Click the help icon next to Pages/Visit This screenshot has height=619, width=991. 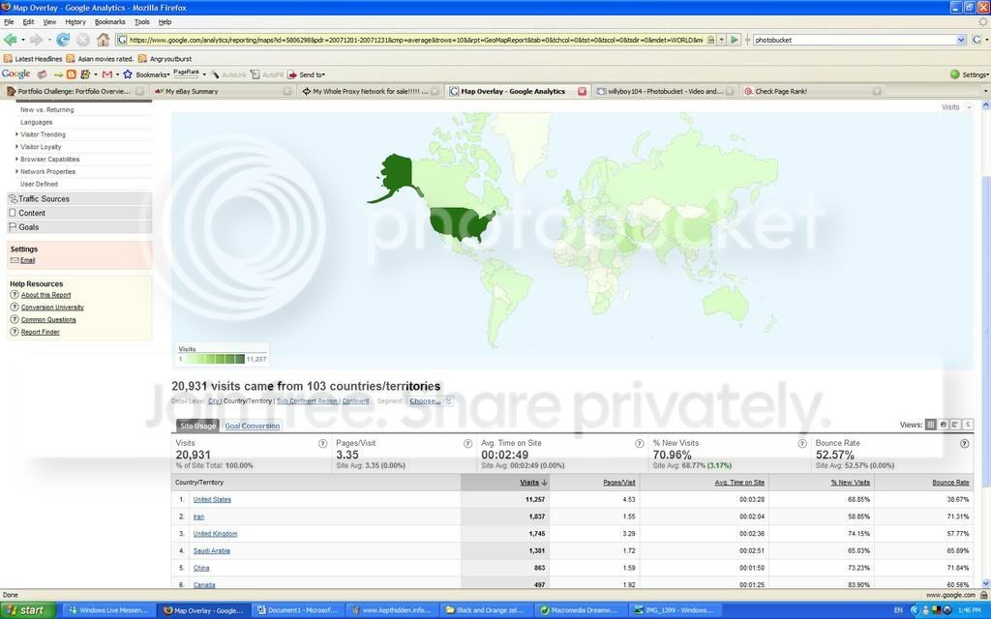click(467, 444)
